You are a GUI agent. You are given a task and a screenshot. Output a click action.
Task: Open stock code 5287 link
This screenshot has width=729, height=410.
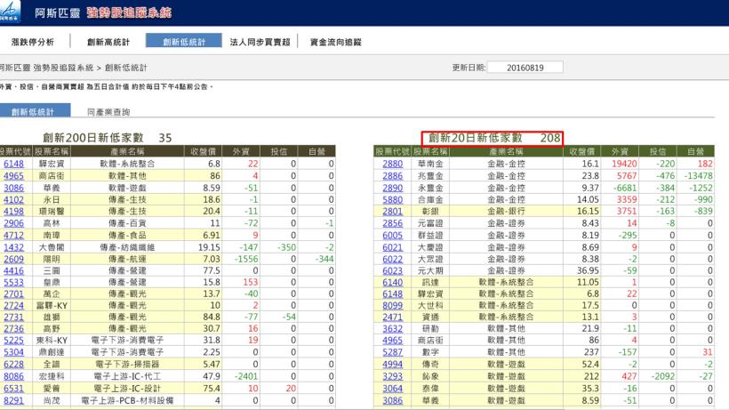point(392,352)
